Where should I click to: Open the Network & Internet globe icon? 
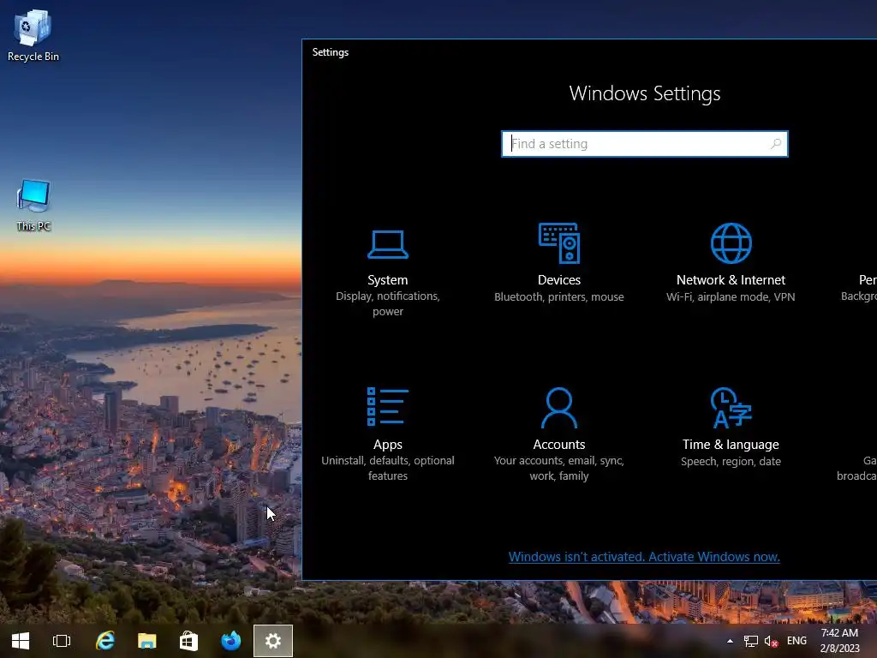731,242
